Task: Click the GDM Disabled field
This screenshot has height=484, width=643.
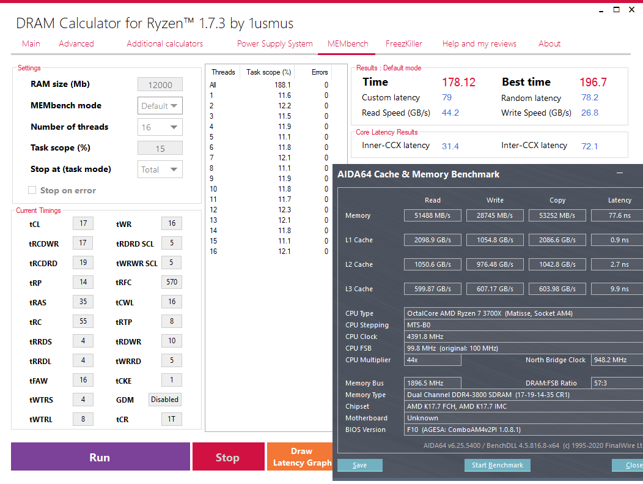Action: tap(165, 400)
